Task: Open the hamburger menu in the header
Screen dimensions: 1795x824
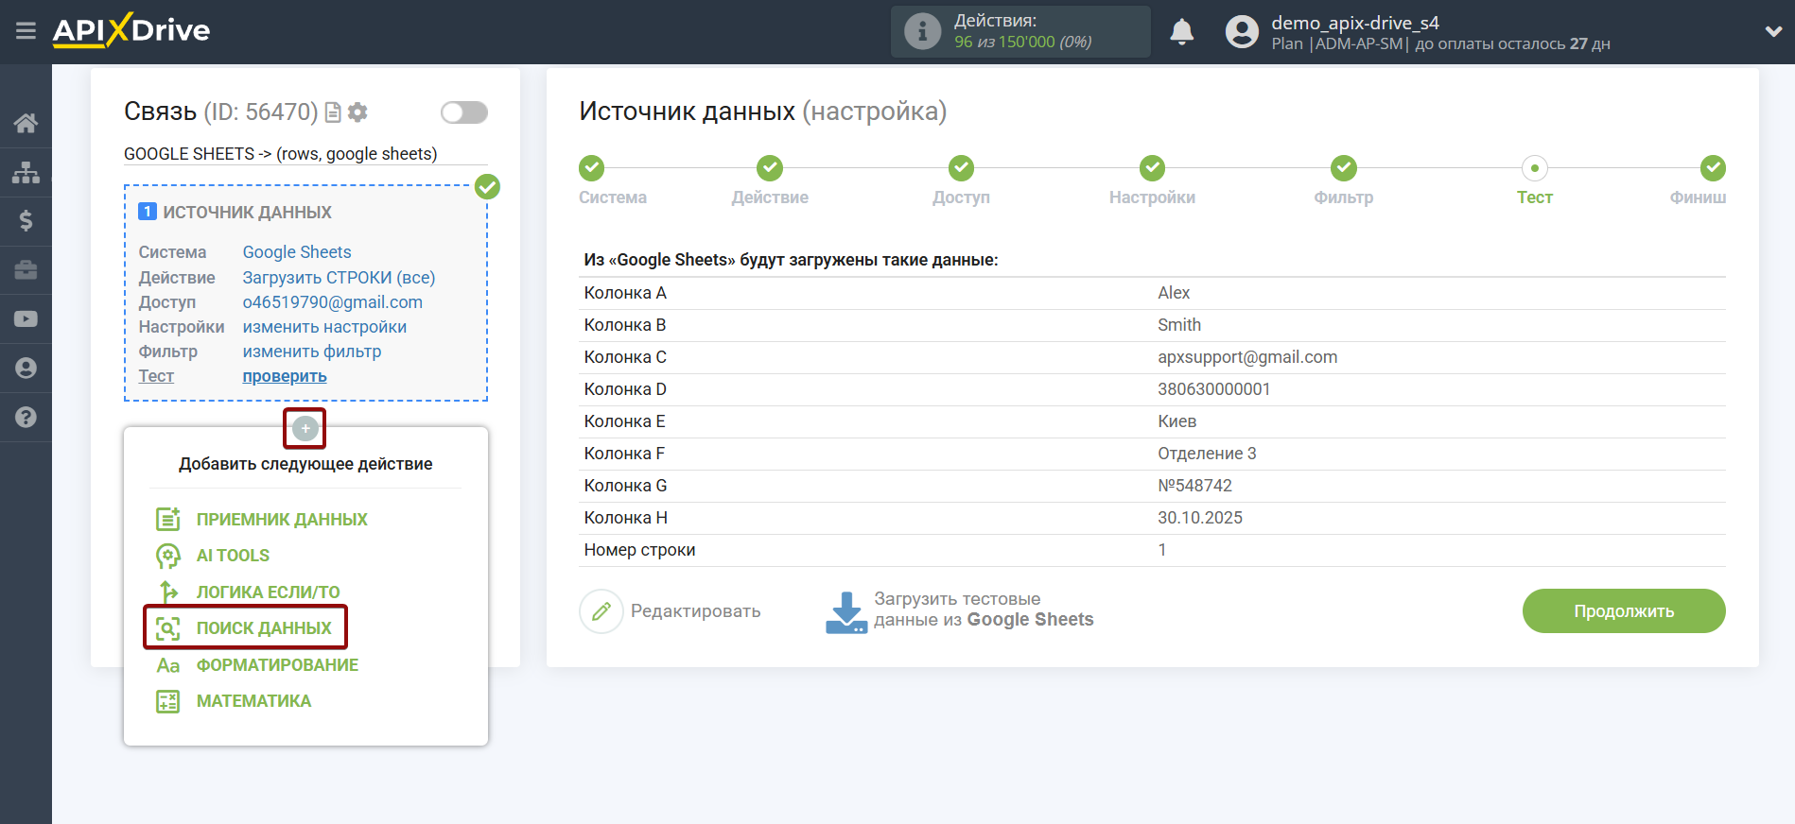Action: pyautogui.click(x=26, y=31)
